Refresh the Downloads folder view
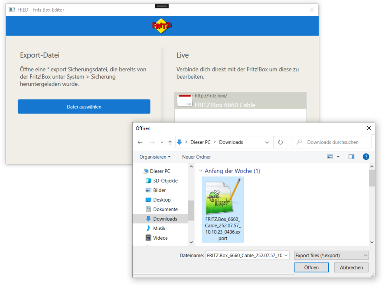Image resolution: width=390 pixels, height=291 pixels. (x=280, y=142)
